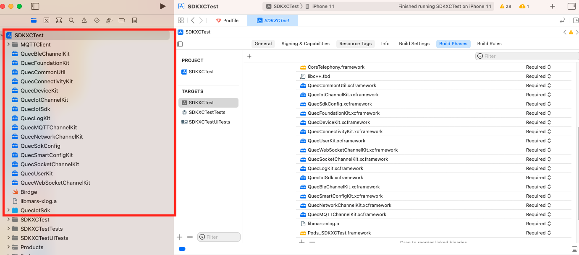Open the Issue navigator warning icon

pyautogui.click(x=84, y=20)
